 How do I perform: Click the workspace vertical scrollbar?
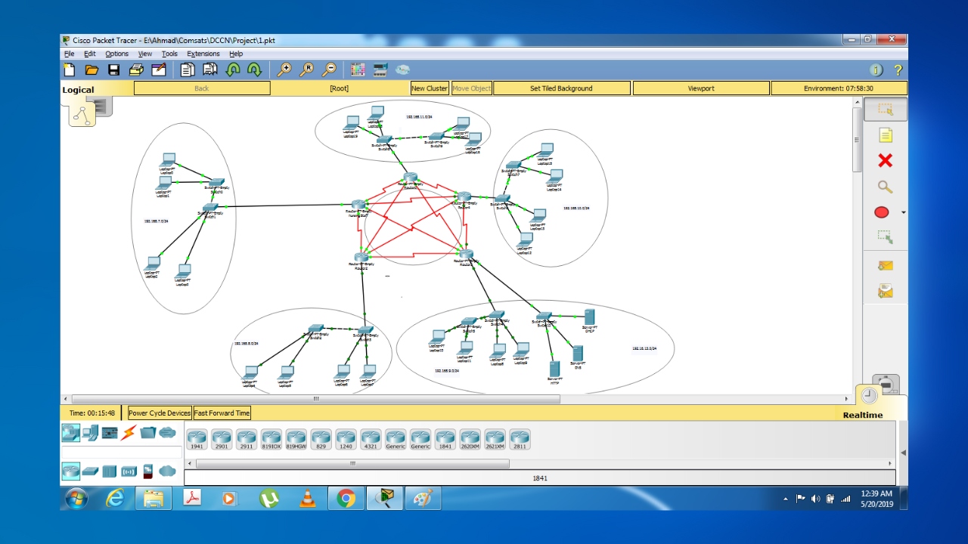click(x=856, y=141)
